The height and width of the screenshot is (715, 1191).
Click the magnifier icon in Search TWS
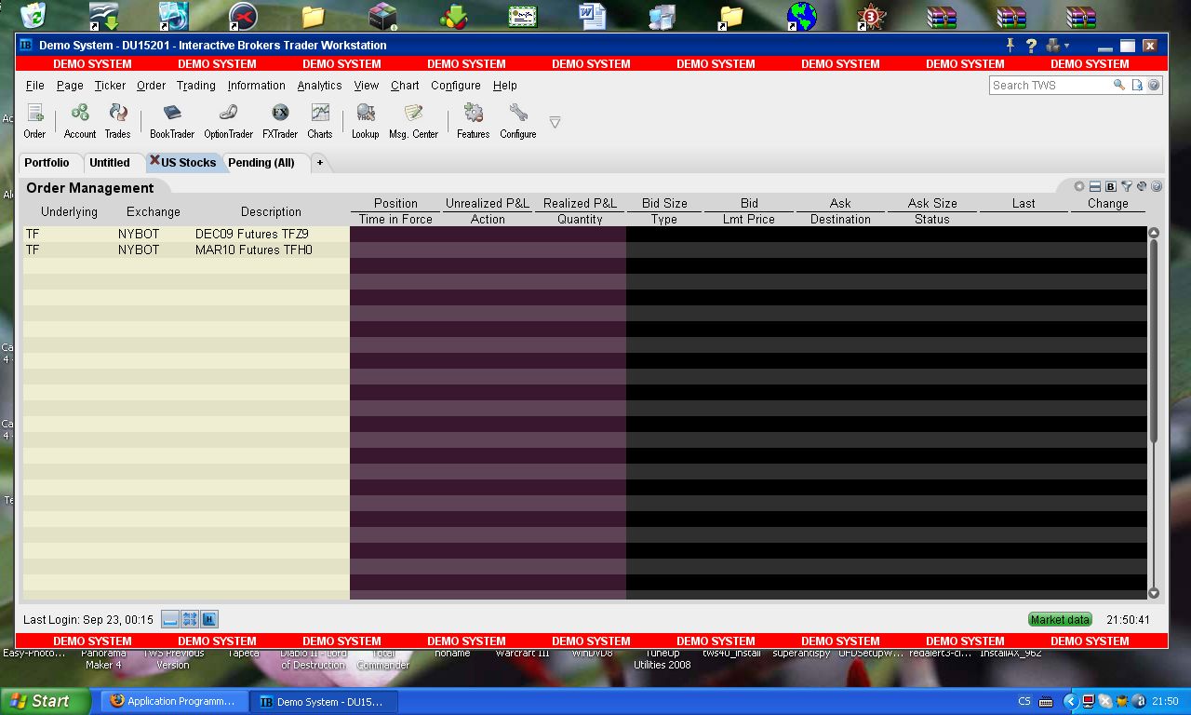[x=1118, y=85]
